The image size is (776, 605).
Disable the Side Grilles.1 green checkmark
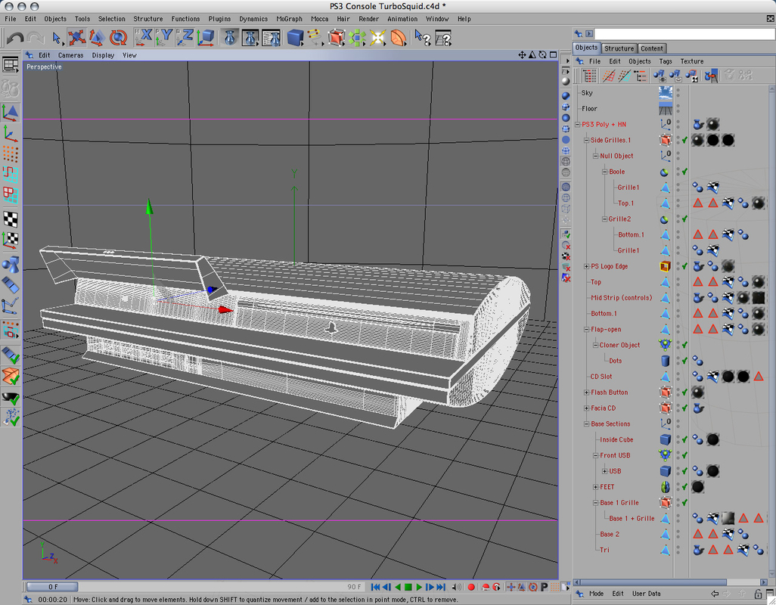click(684, 141)
